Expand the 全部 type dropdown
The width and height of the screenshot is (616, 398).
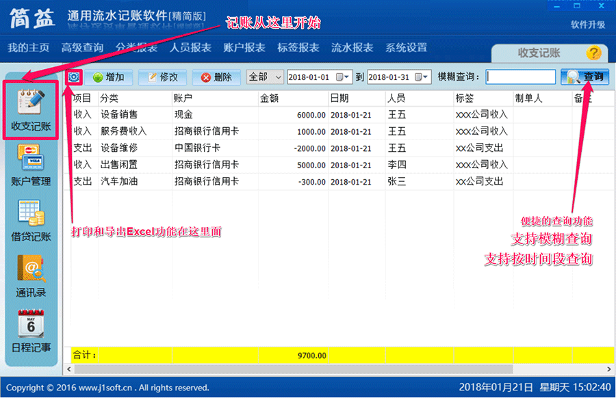point(279,77)
